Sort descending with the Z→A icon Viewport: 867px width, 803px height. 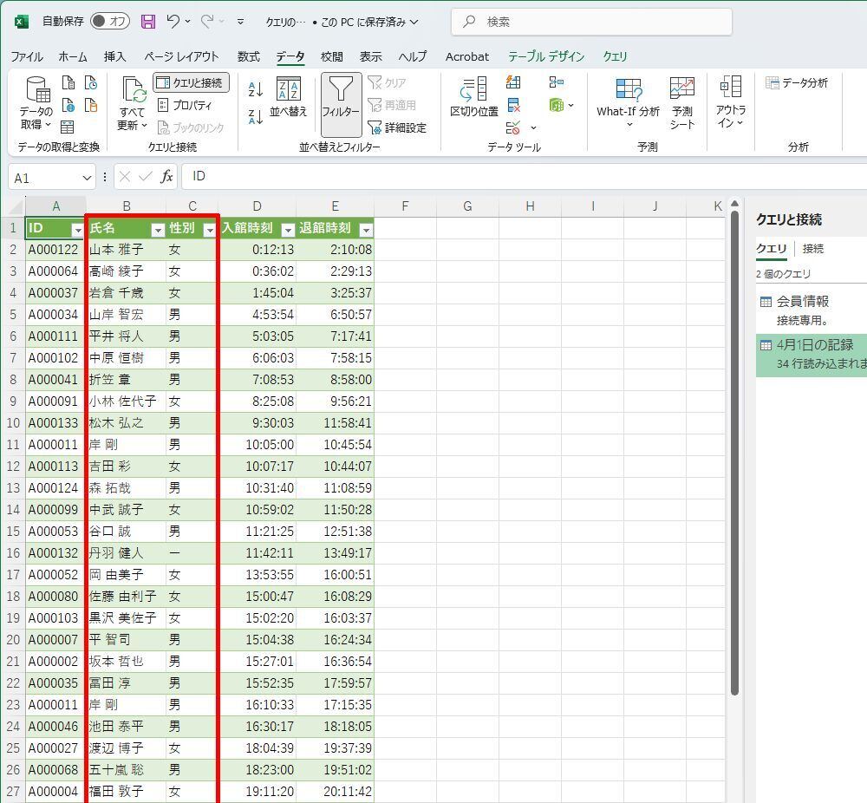click(256, 116)
